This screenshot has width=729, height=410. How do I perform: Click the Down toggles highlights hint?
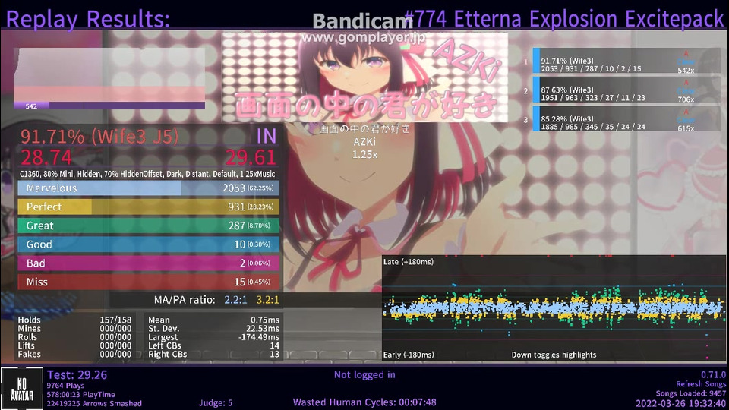554,355
